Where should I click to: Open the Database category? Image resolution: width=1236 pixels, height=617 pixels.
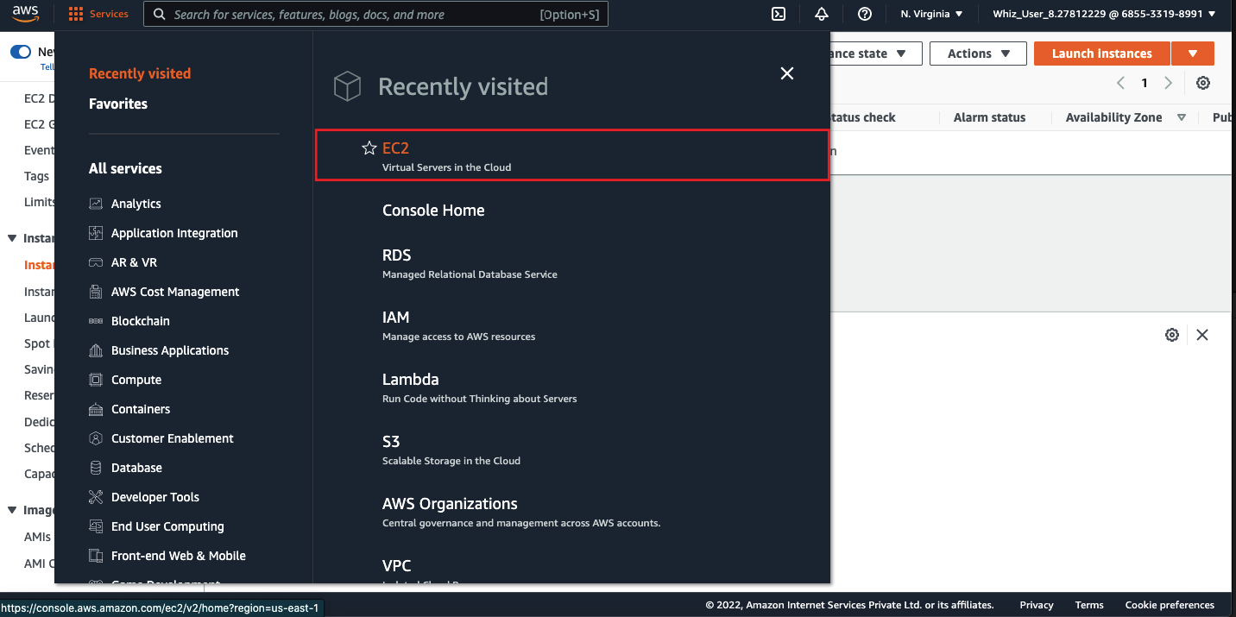(x=136, y=468)
